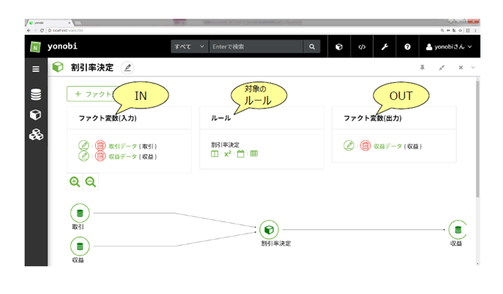Select the right 収益 output node
The image size is (503, 294).
pyautogui.click(x=457, y=230)
